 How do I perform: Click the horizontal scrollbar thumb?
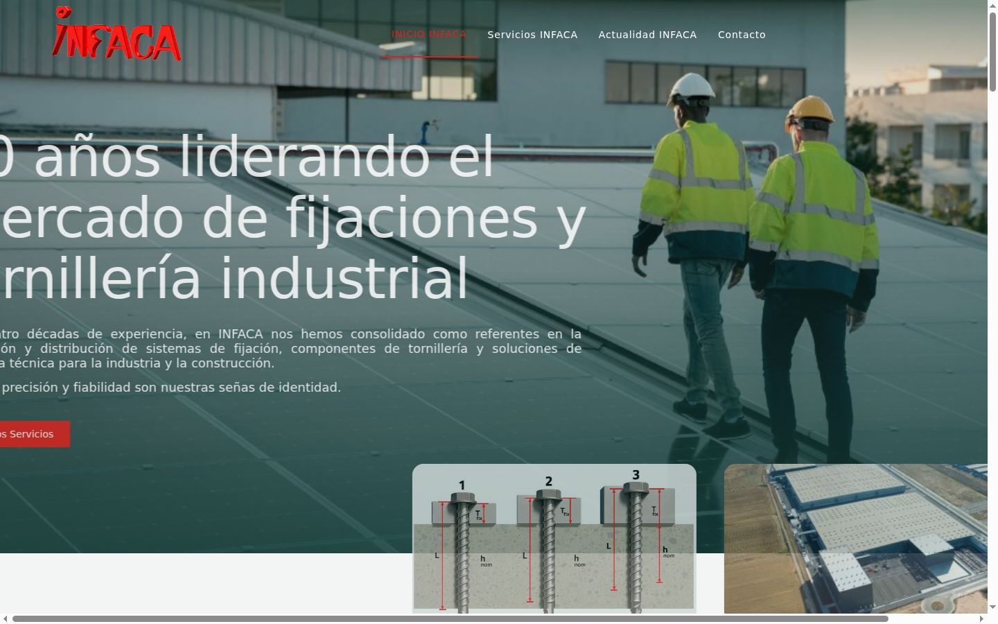450,618
